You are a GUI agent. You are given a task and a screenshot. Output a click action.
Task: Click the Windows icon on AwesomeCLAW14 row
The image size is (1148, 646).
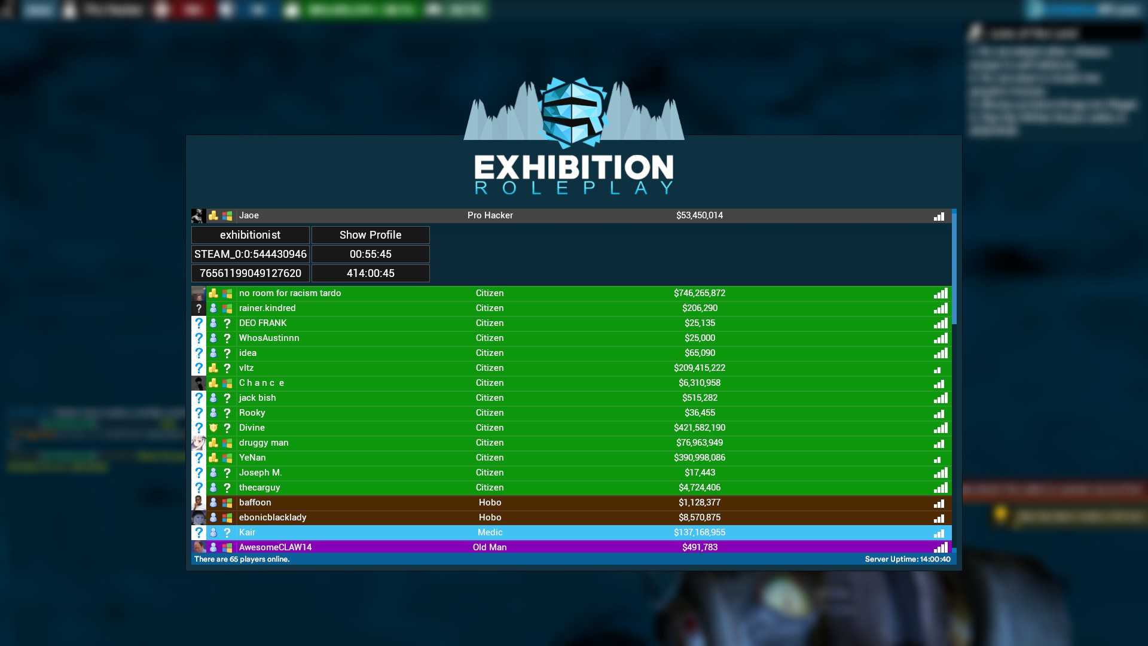coord(227,548)
